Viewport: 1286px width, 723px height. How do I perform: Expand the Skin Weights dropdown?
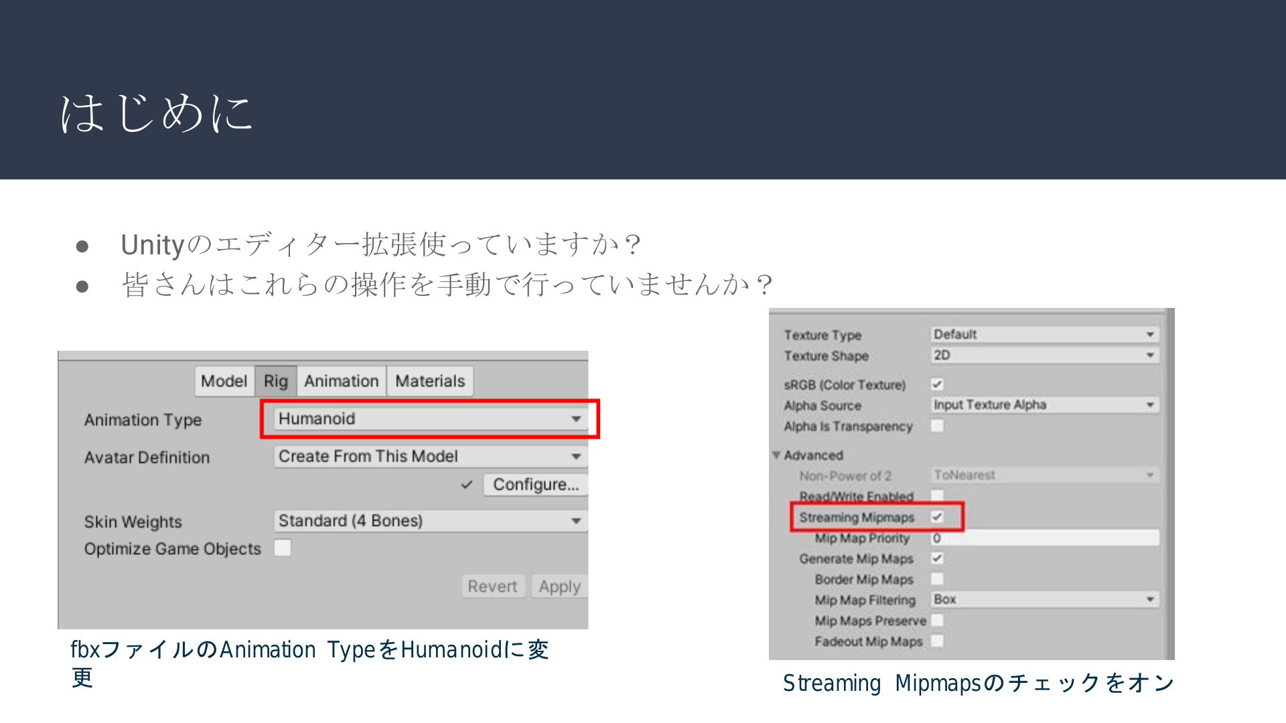[x=430, y=521]
